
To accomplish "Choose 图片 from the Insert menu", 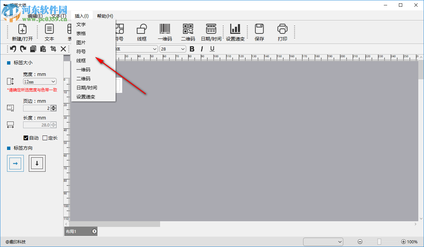I will tap(93, 43).
